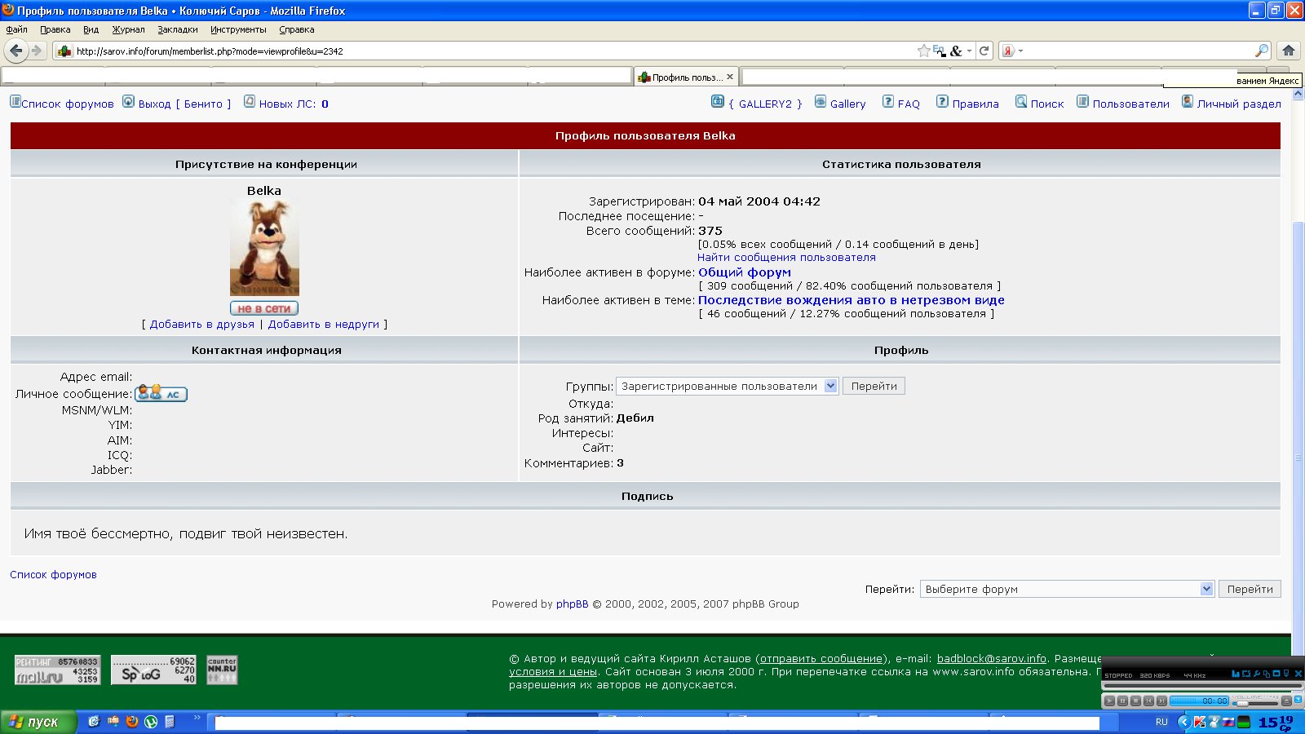Bookmark this page with the star icon
This screenshot has width=1305, height=734.
923,51
